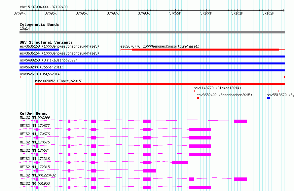Click the 37099k ruler label
This screenshot has width=294, height=191.
(175, 13)
